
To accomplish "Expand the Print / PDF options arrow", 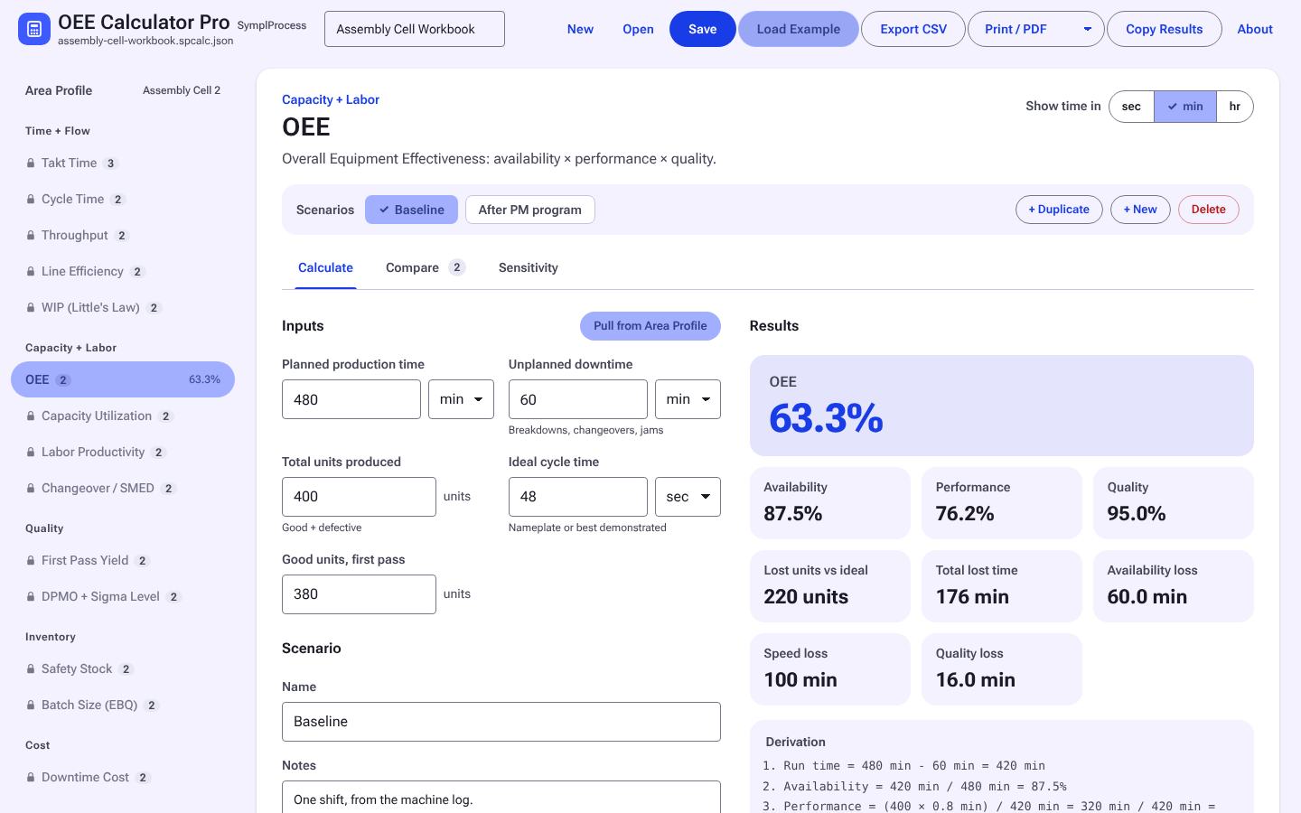I will click(x=1087, y=29).
